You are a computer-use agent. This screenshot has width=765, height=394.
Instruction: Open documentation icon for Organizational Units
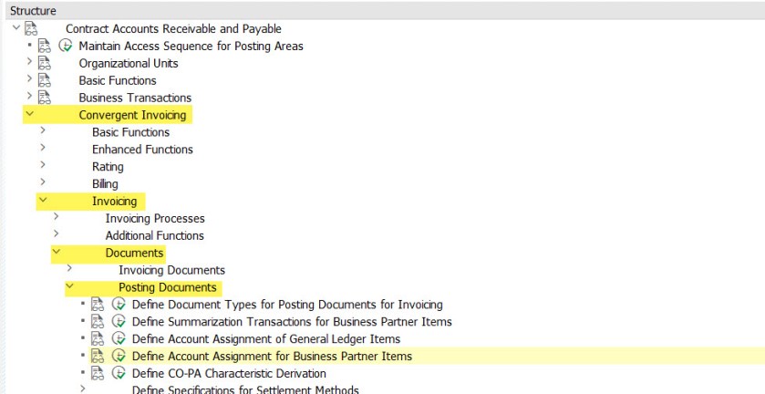pyautogui.click(x=45, y=64)
